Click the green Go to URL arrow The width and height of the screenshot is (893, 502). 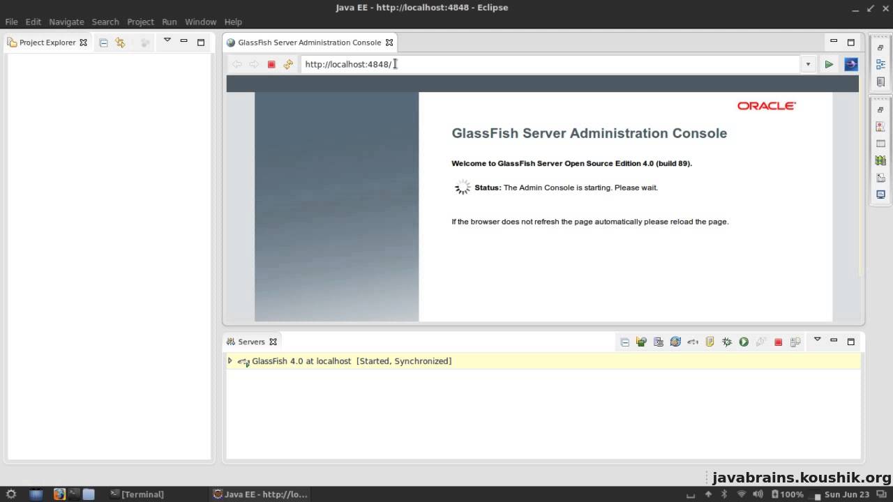[x=829, y=64]
